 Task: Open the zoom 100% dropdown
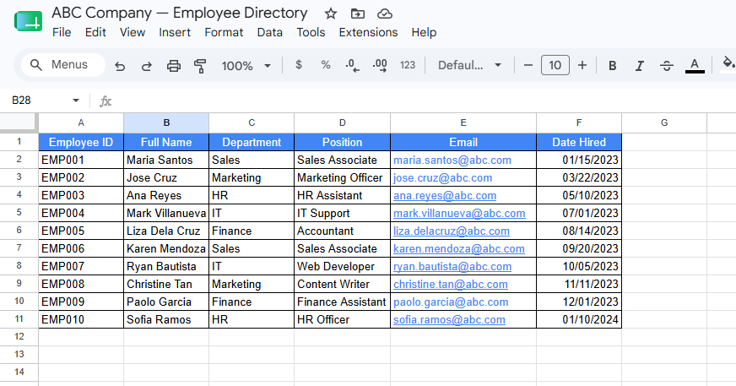click(x=246, y=66)
